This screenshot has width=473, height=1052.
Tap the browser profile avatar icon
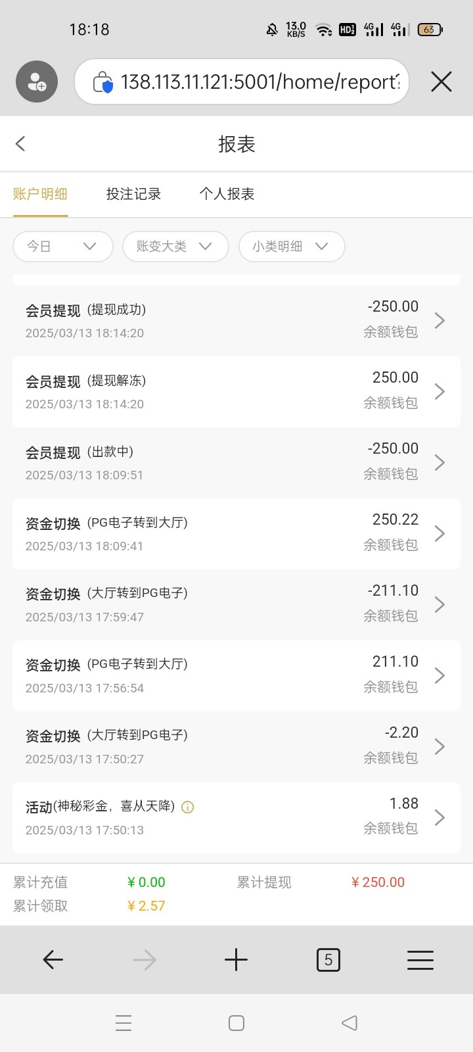point(37,82)
